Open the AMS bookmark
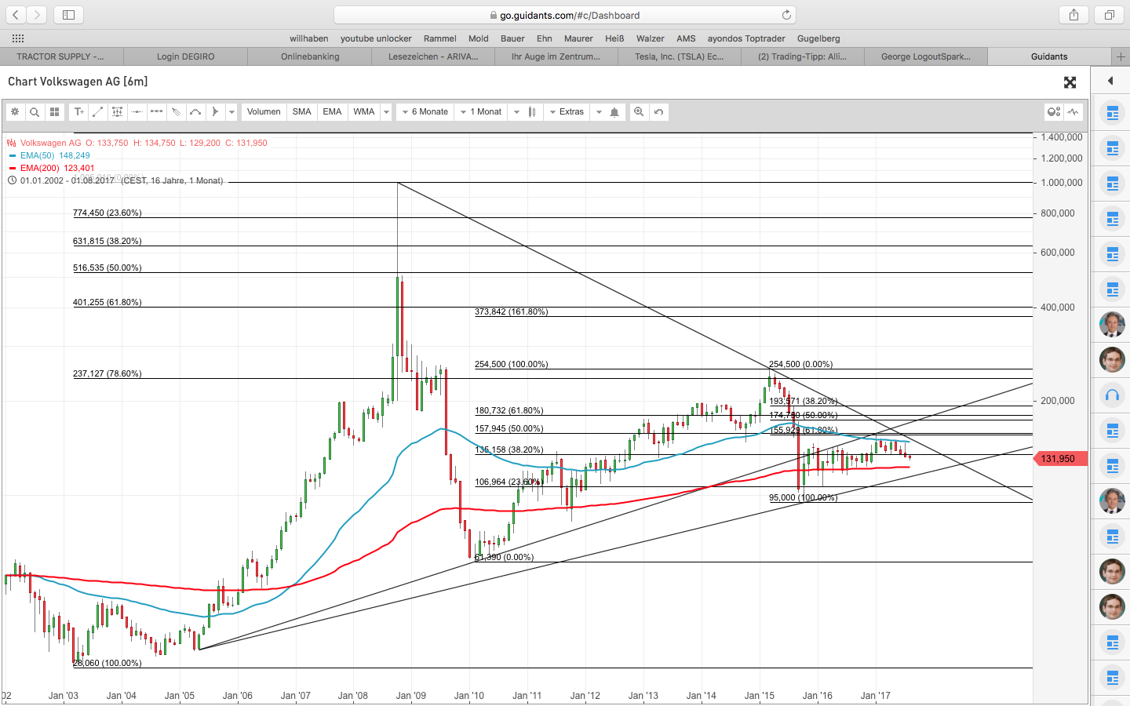Image resolution: width=1130 pixels, height=706 pixels. tap(686, 38)
